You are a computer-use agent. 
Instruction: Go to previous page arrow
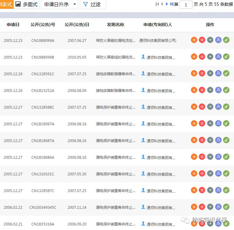[x=162, y=4]
